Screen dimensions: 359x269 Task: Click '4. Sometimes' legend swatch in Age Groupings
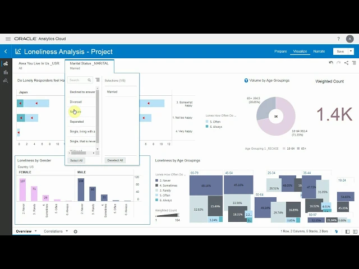pos(157,185)
